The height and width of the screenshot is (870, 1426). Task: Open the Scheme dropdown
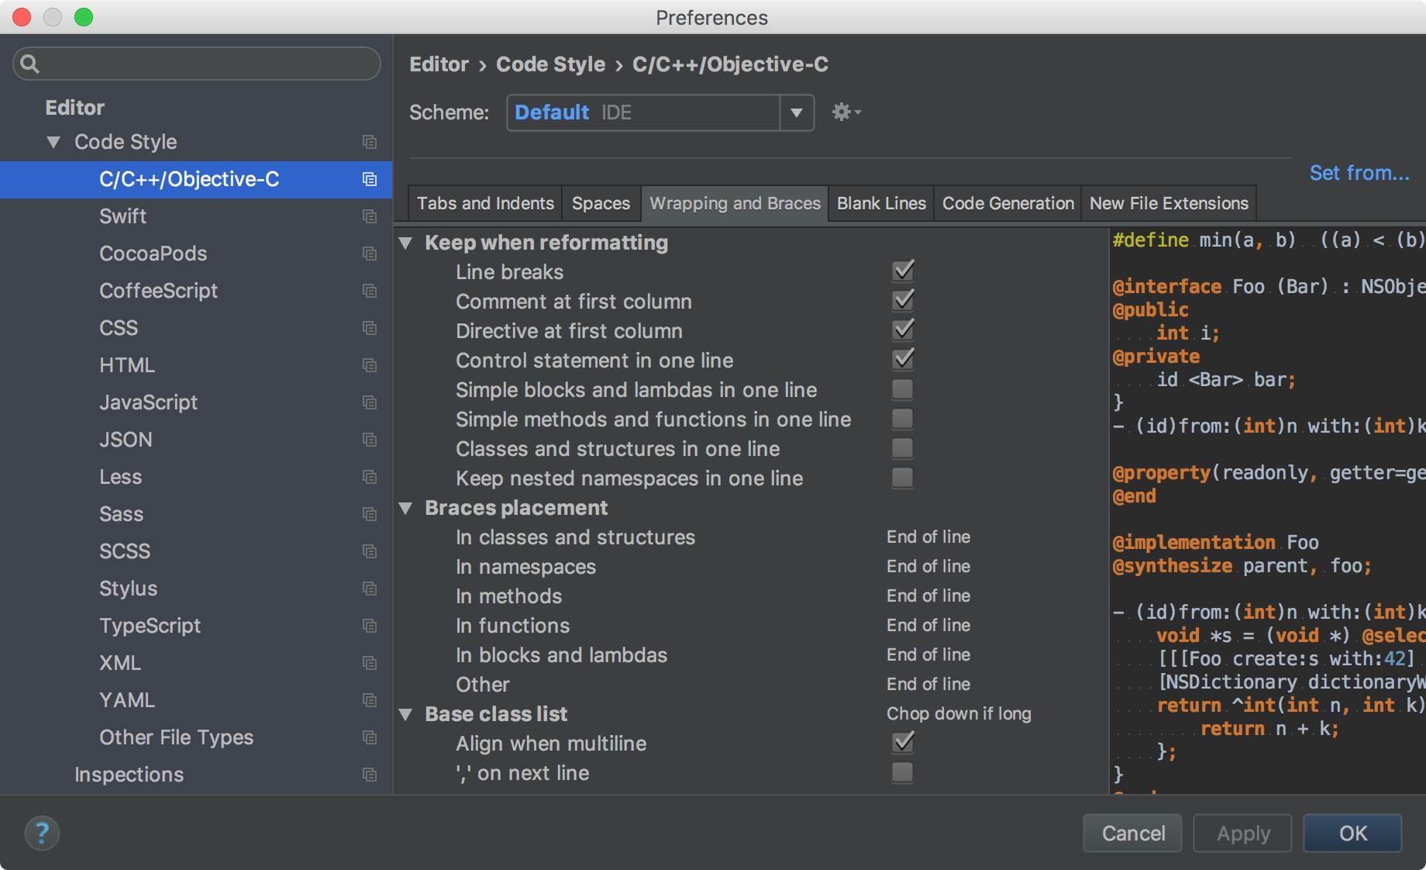pyautogui.click(x=796, y=113)
